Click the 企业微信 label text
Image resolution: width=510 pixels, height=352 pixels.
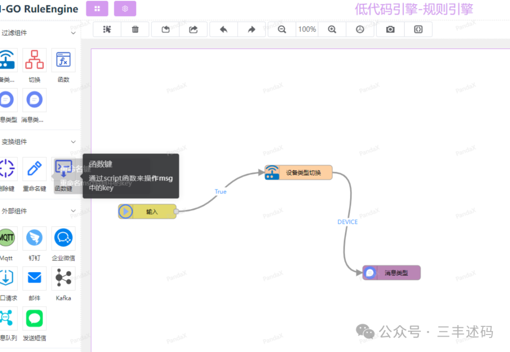coord(63,258)
